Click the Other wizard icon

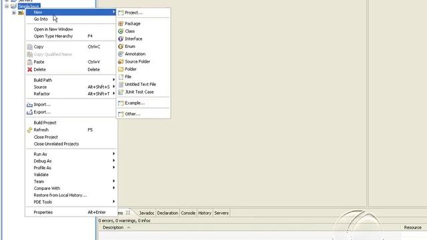(x=121, y=114)
